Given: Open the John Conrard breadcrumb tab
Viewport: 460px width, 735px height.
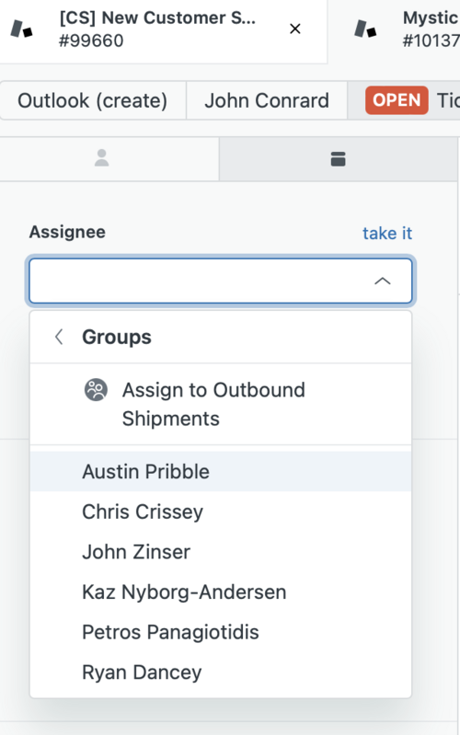Looking at the screenshot, I should (267, 100).
